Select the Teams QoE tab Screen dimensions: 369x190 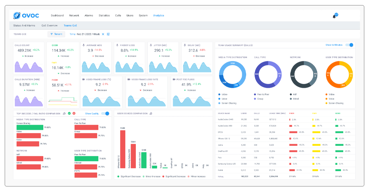point(70,25)
